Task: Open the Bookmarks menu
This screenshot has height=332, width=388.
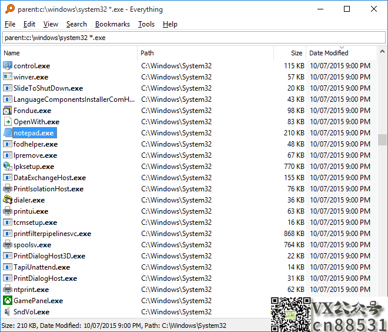Action: (x=112, y=24)
